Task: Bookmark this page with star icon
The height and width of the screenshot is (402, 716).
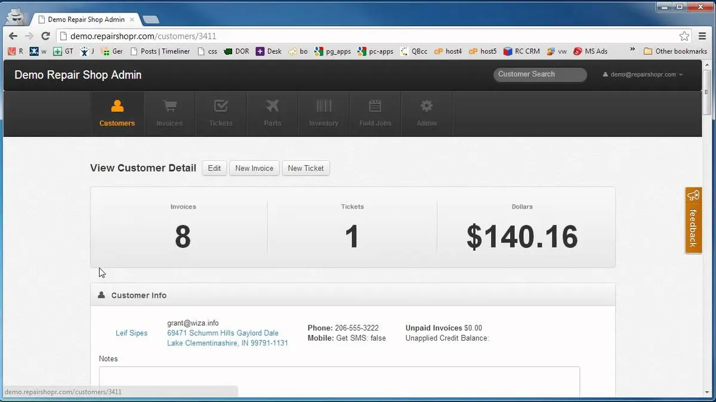Action: tap(684, 36)
